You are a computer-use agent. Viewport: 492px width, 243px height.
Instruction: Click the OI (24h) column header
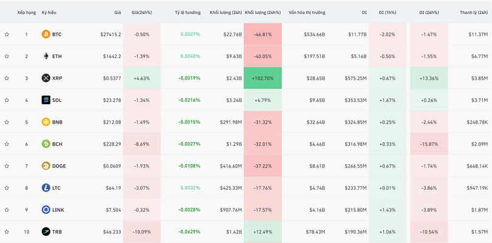pos(429,12)
